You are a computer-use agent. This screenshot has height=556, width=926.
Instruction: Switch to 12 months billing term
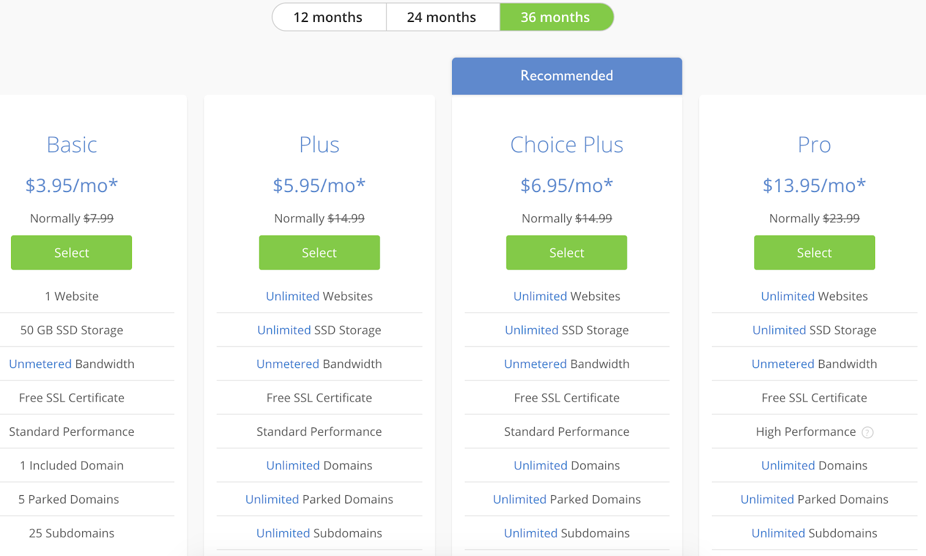tap(329, 17)
